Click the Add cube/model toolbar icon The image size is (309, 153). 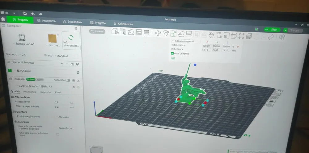coord(115,31)
